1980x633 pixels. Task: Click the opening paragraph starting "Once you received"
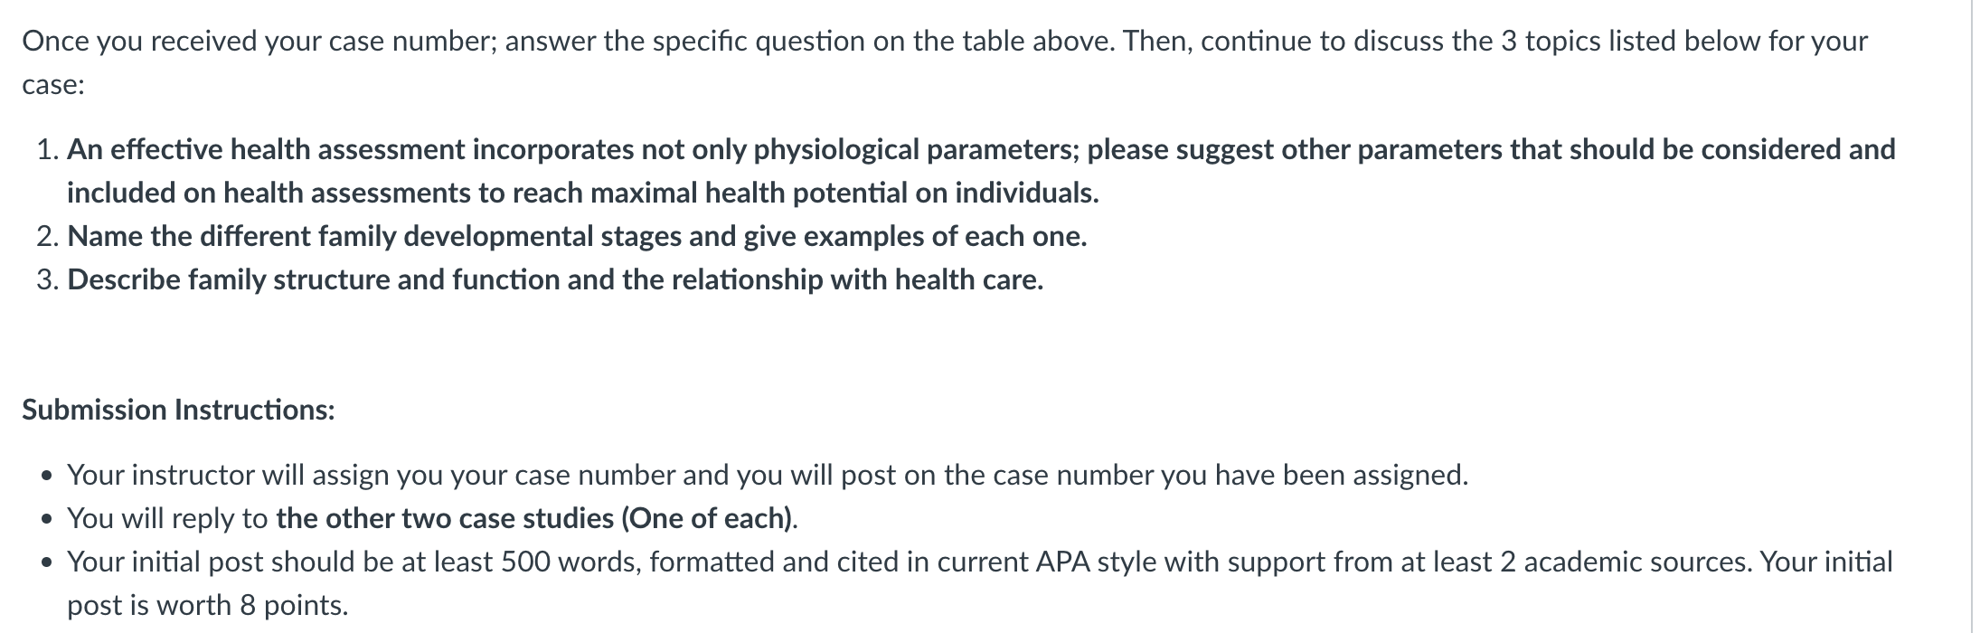click(x=945, y=62)
